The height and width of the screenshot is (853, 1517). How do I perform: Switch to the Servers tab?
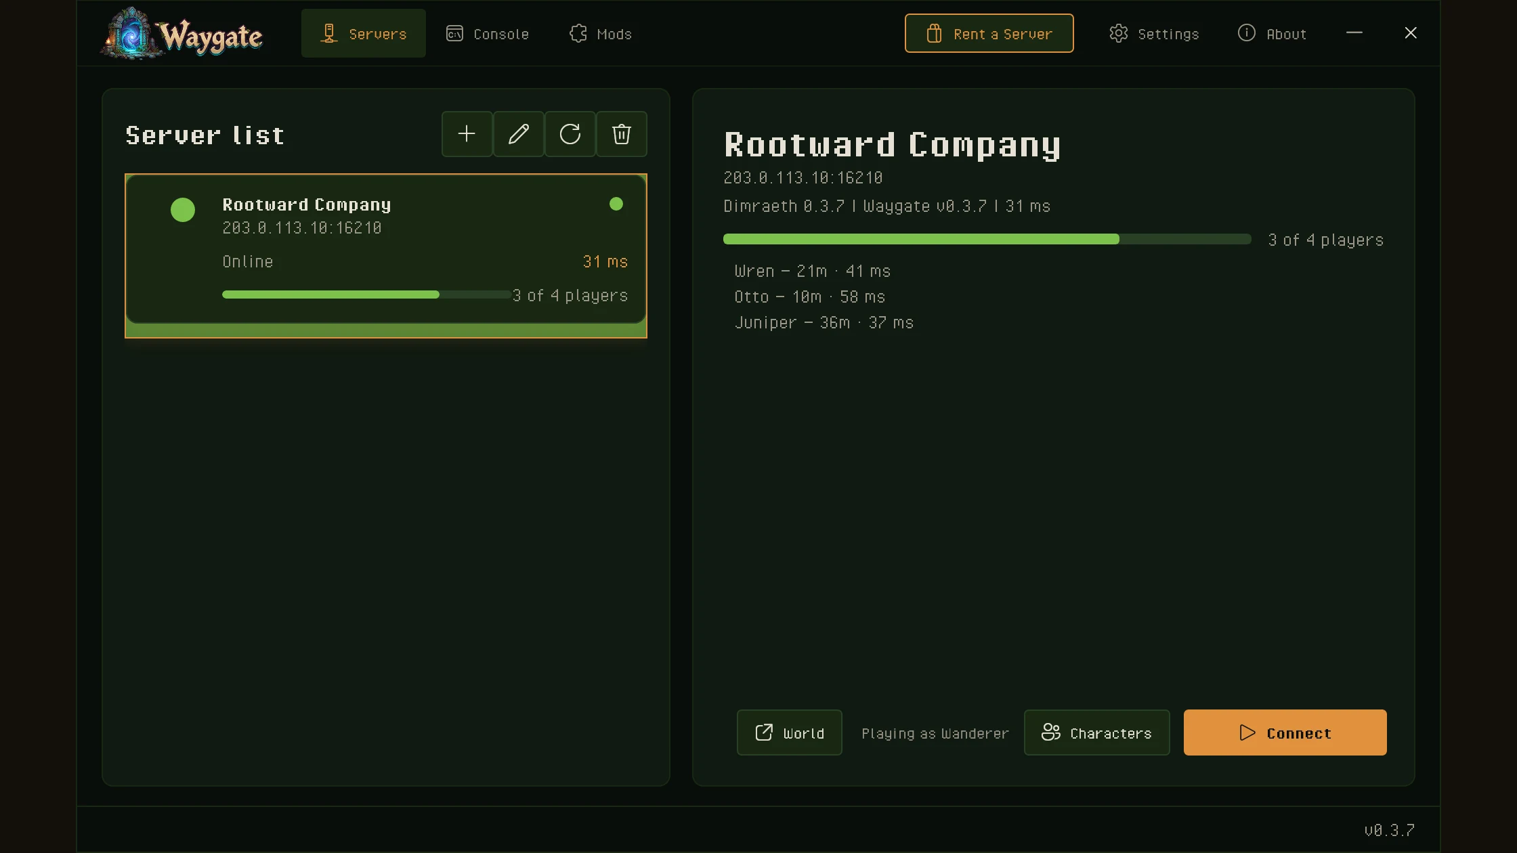tap(364, 33)
